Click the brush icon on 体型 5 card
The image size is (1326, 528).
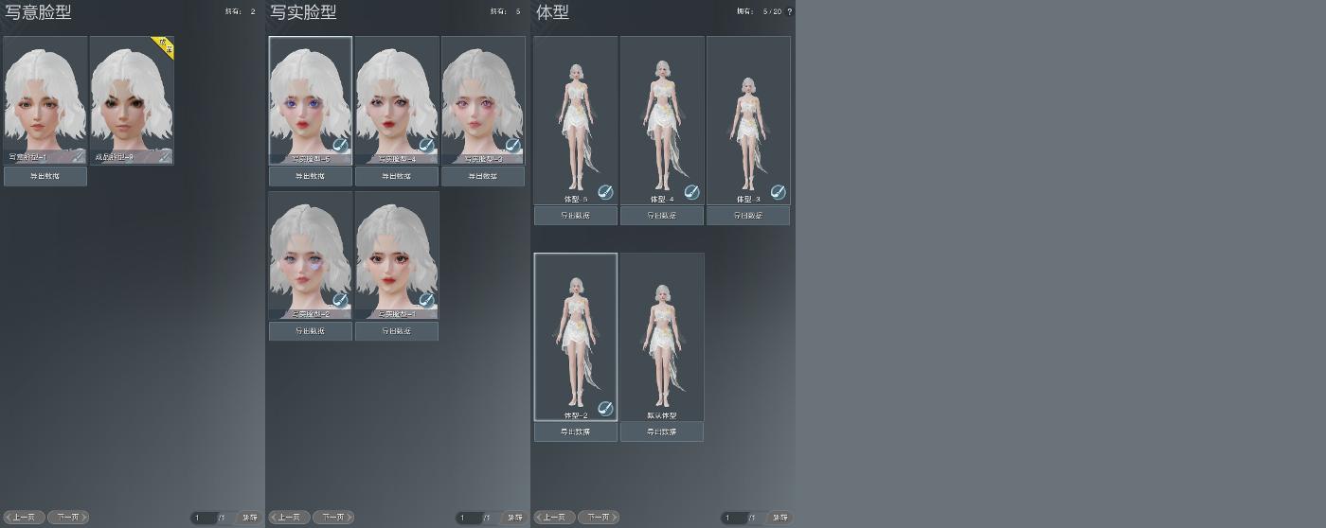605,192
